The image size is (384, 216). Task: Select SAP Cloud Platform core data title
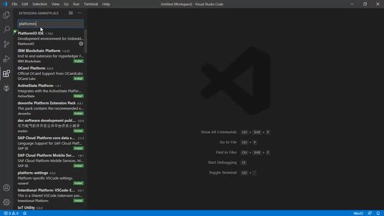46,138
